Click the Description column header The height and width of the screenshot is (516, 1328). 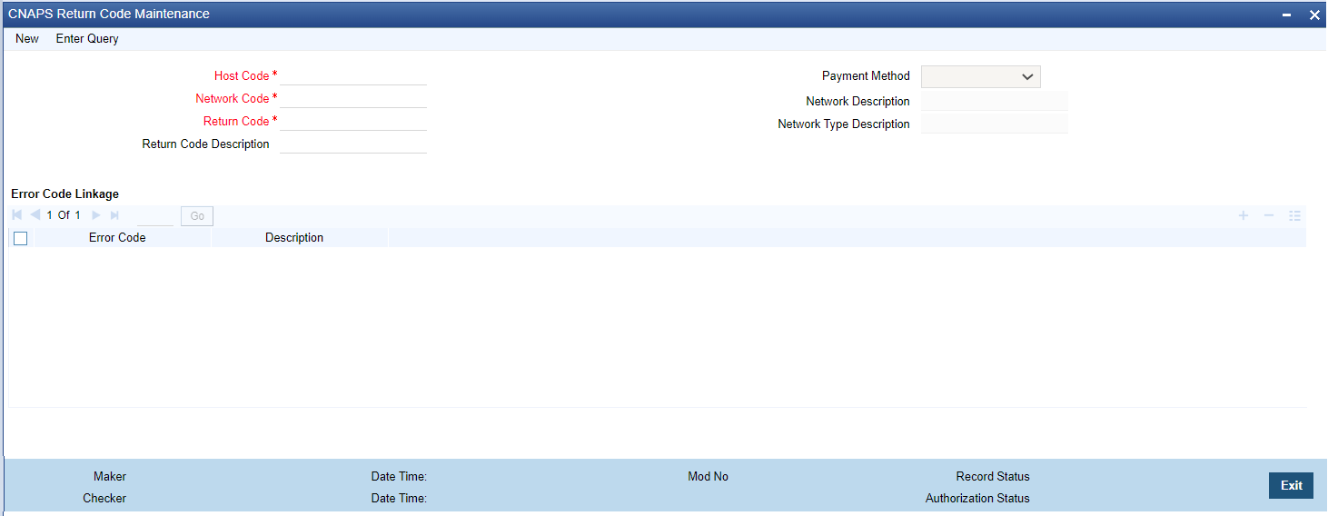click(294, 238)
